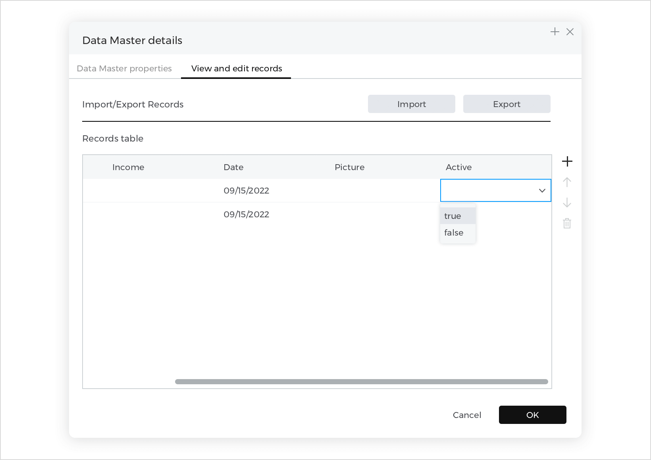Click the add record plus icon

click(x=567, y=161)
